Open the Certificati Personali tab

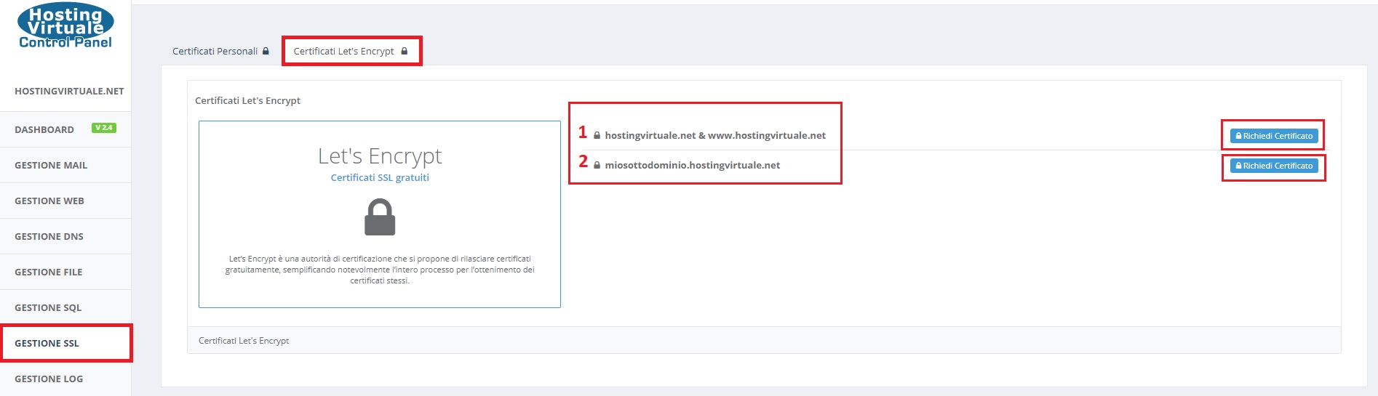click(x=220, y=51)
